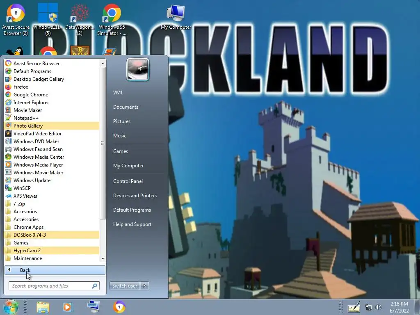The width and height of the screenshot is (420, 315).
Task: Open Games in the right pane
Action: coord(121,151)
